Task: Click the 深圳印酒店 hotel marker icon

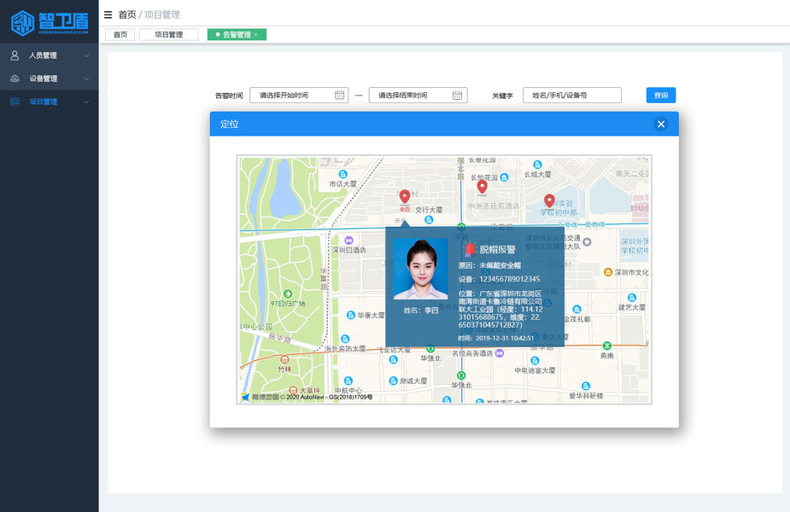Action: 348,240
